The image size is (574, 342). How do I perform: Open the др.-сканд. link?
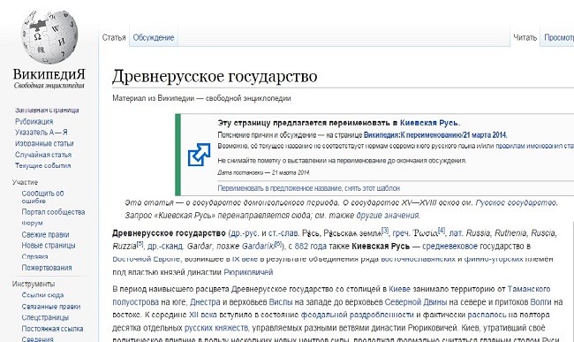coord(165,247)
